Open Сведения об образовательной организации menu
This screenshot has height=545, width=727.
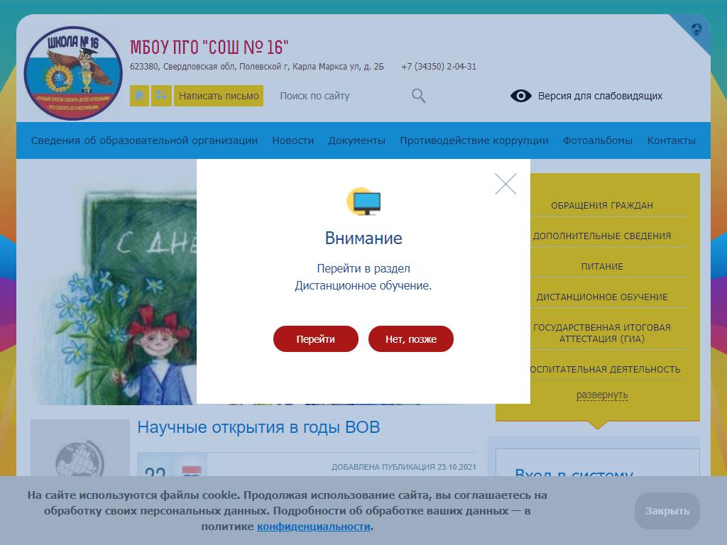tap(144, 141)
